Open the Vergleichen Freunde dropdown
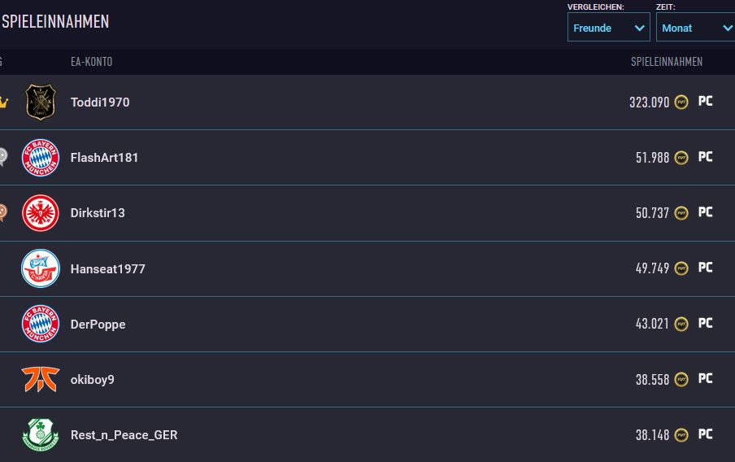735x462 pixels. tap(608, 27)
